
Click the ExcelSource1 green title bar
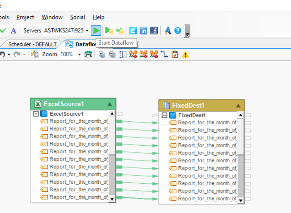pyautogui.click(x=73, y=104)
